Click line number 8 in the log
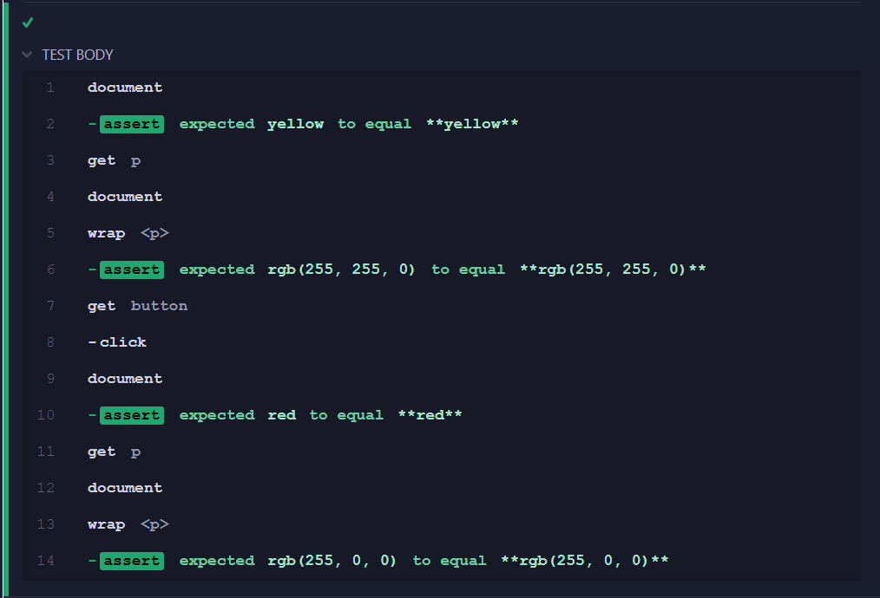This screenshot has width=880, height=598. (x=49, y=341)
